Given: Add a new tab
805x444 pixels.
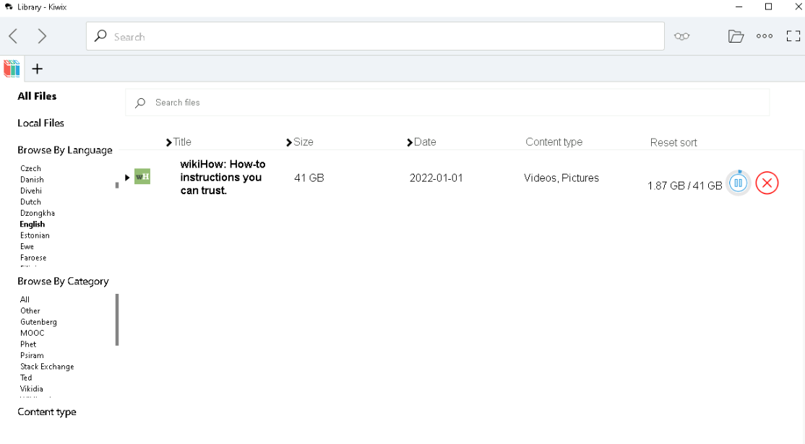Looking at the screenshot, I should pos(38,69).
